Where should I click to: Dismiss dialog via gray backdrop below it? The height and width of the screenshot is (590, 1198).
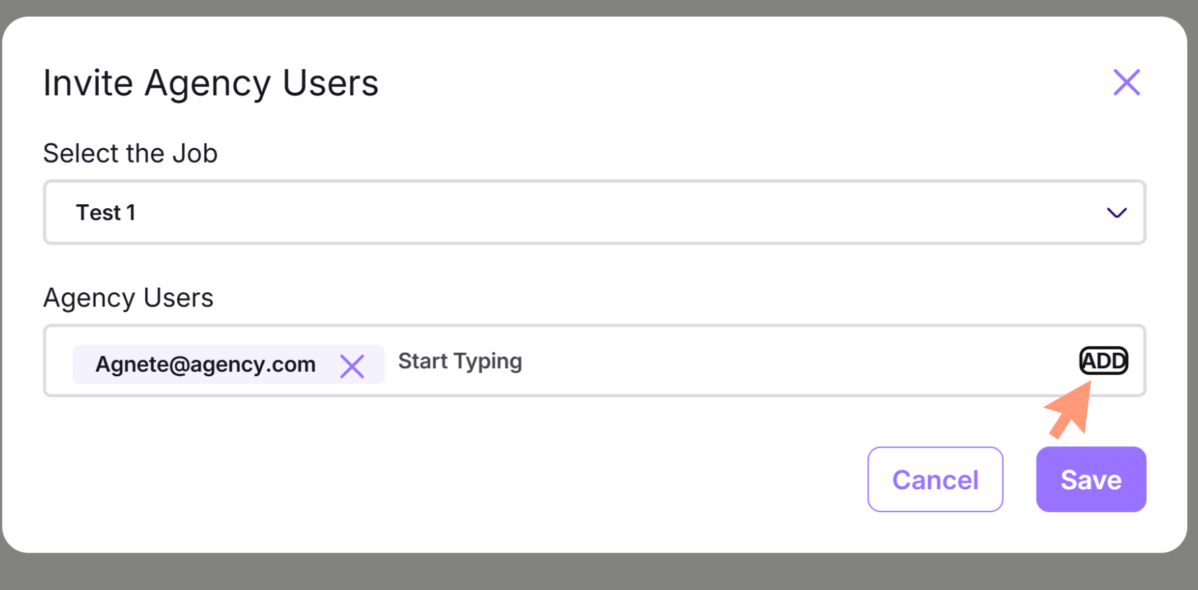(x=598, y=572)
